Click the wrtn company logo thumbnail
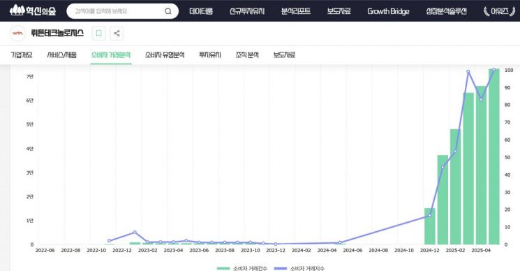Viewport: 520px width, 271px height. tap(17, 33)
